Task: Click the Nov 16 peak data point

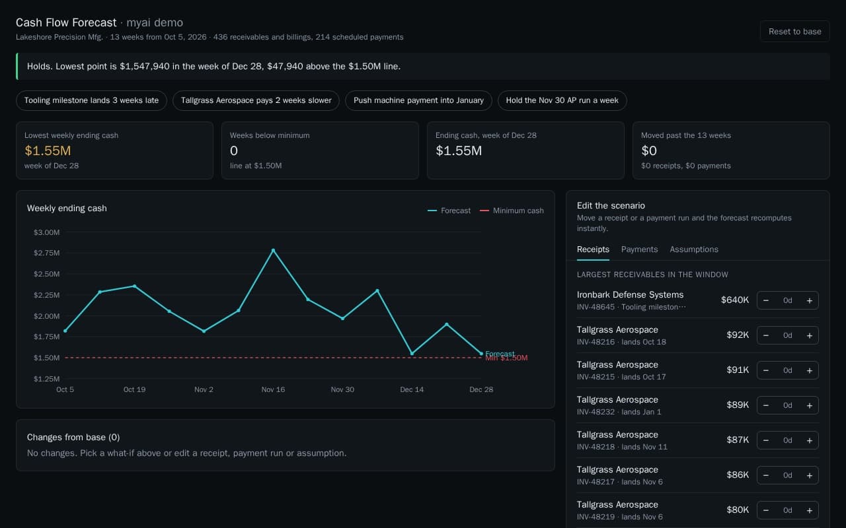Action: pos(273,250)
